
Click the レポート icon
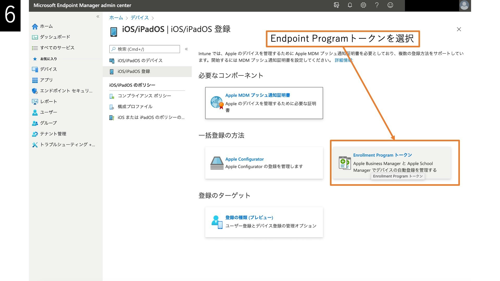click(35, 102)
